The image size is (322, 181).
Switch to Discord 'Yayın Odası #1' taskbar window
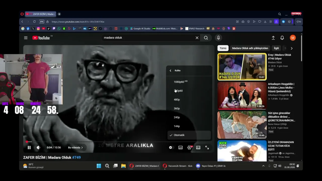tap(211, 166)
